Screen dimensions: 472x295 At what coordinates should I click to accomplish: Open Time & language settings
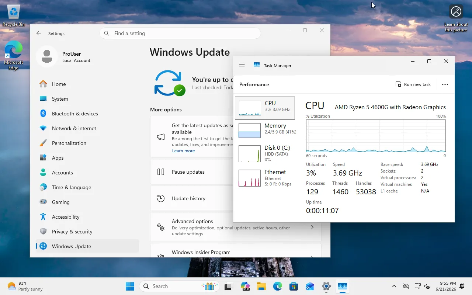87,187
